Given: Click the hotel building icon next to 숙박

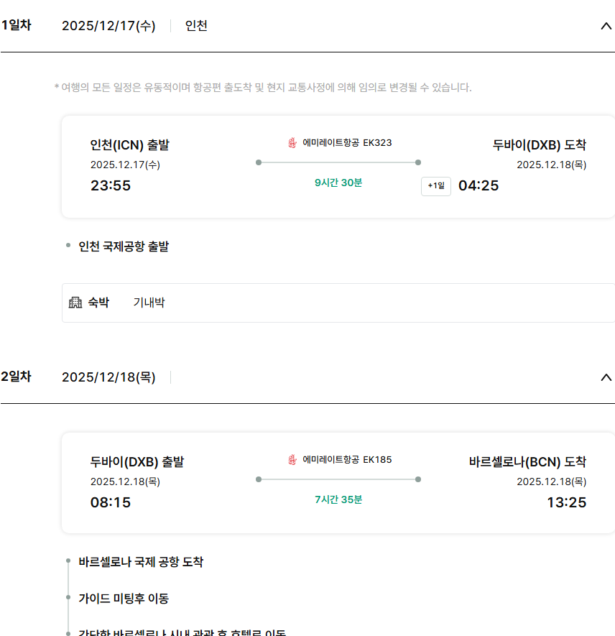Looking at the screenshot, I should pyautogui.click(x=75, y=303).
